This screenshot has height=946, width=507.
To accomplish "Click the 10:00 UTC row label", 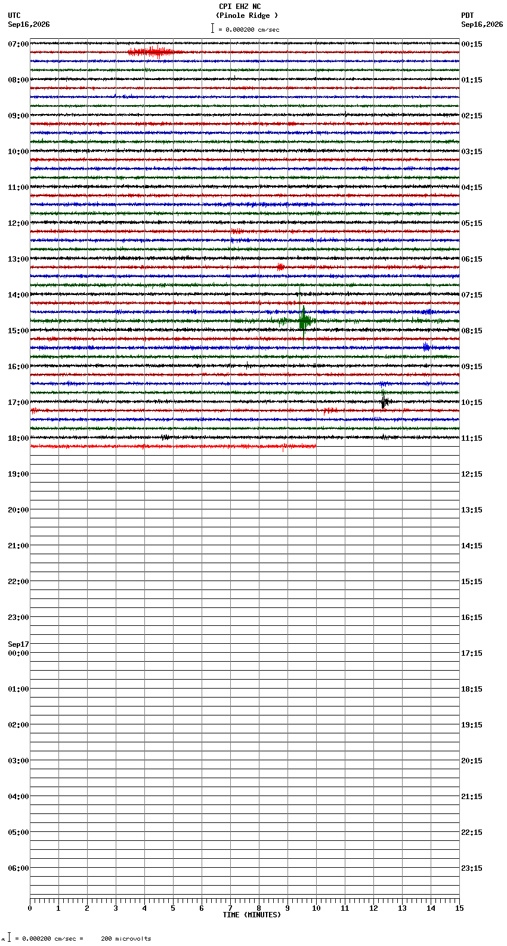I will click(18, 152).
